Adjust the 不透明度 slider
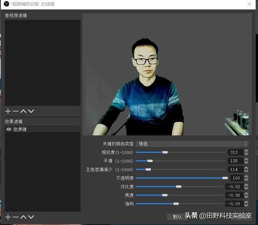 (182, 178)
